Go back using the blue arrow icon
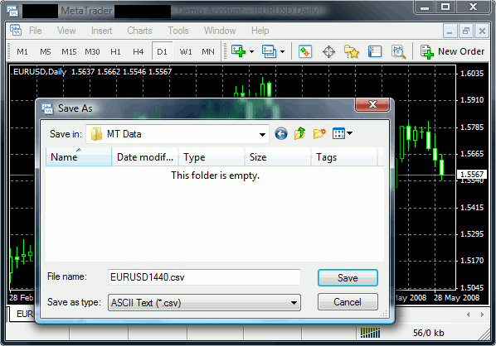 281,133
